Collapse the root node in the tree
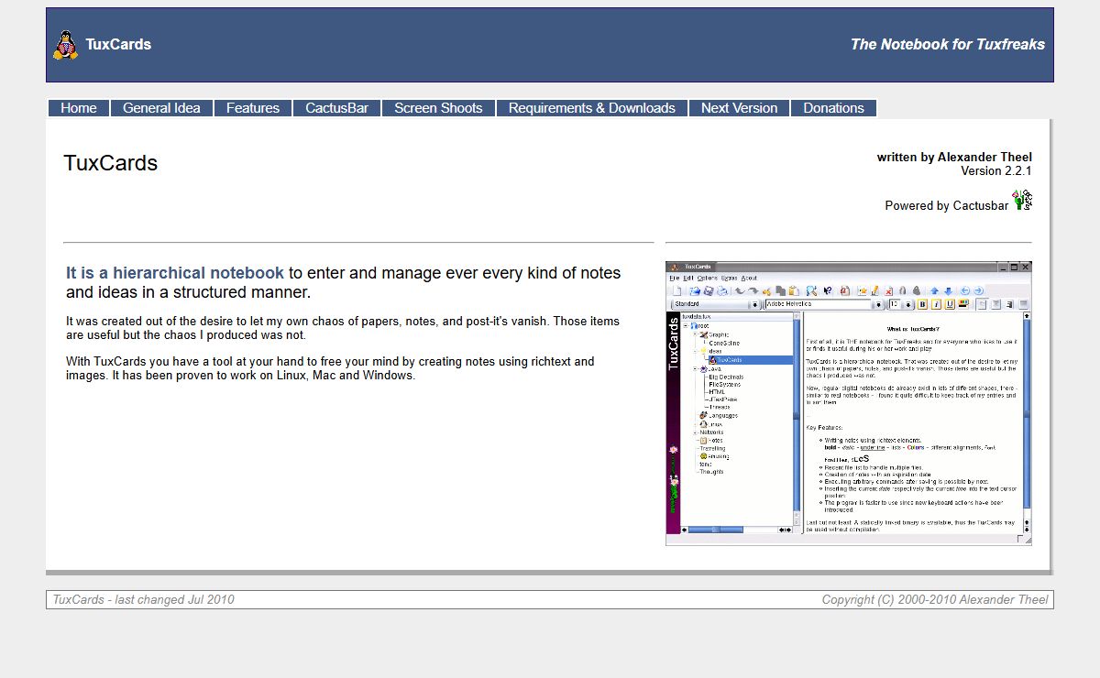Screen dimensions: 1100x678 tap(685, 325)
